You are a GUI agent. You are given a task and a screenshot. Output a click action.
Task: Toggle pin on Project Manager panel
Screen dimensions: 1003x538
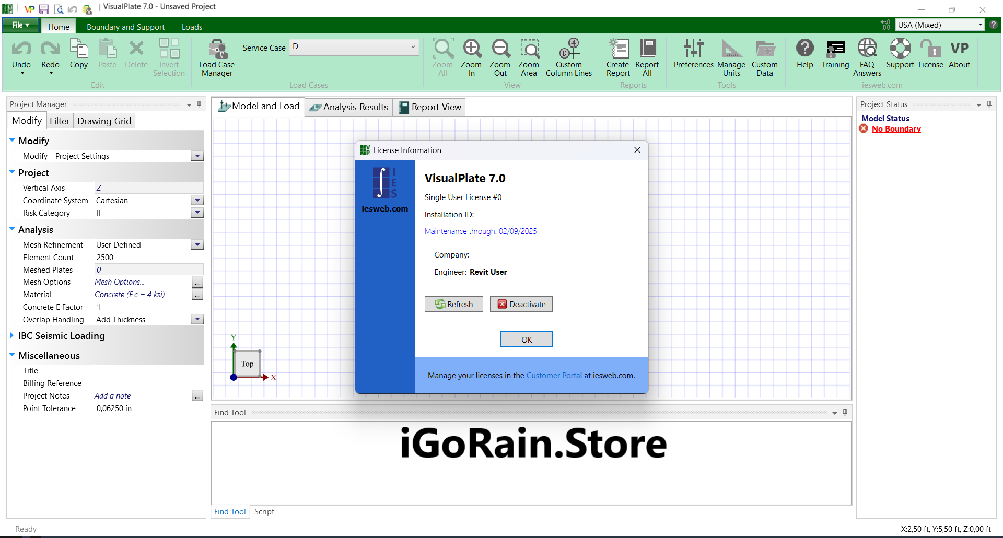click(199, 104)
